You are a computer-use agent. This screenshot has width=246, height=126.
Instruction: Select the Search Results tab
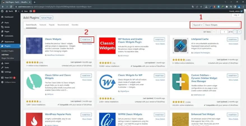pos(31,25)
